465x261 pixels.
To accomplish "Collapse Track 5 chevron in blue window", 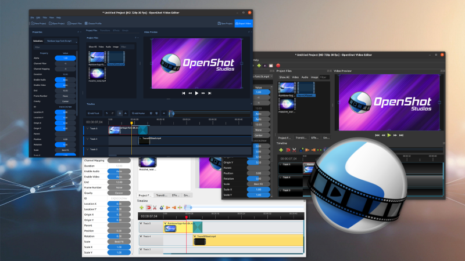I will tap(88, 128).
